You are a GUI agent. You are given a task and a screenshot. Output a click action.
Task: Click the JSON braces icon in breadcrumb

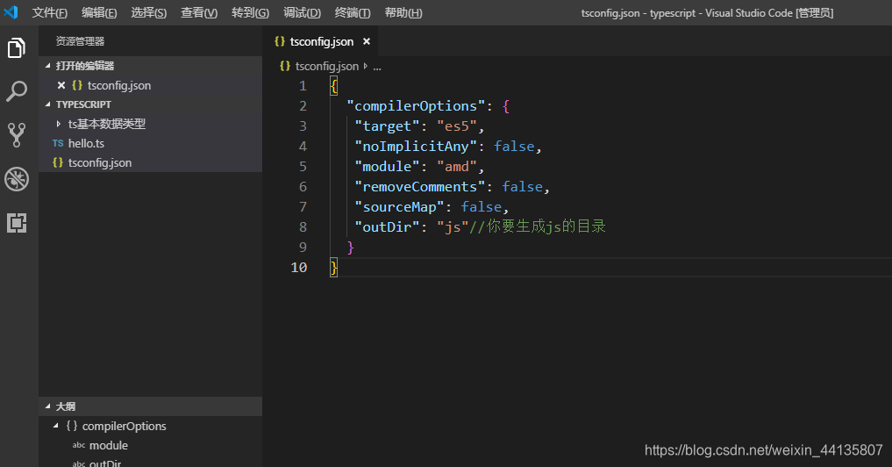285,66
